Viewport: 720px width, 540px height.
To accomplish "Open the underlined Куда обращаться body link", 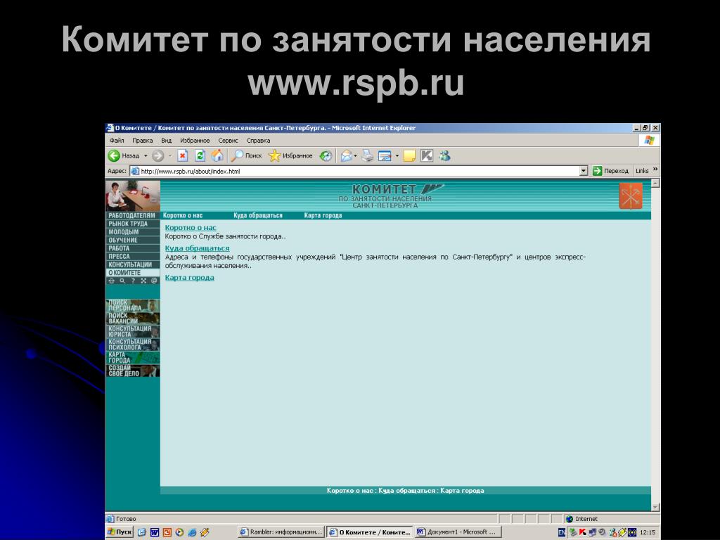I will tap(197, 248).
